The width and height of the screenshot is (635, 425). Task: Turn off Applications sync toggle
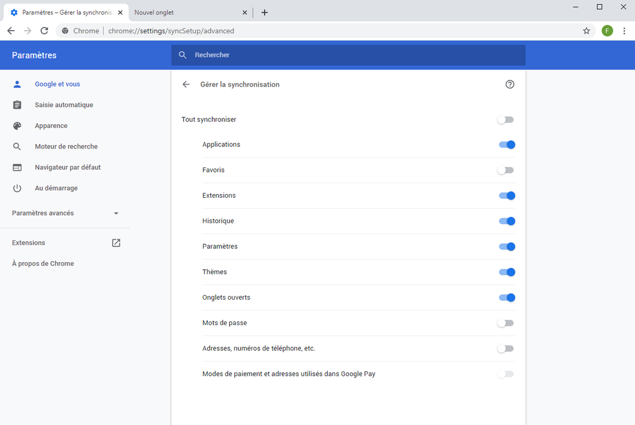(507, 144)
